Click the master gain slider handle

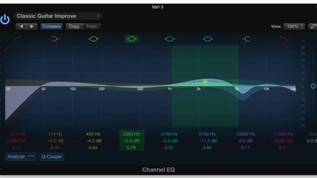[x=313, y=86]
